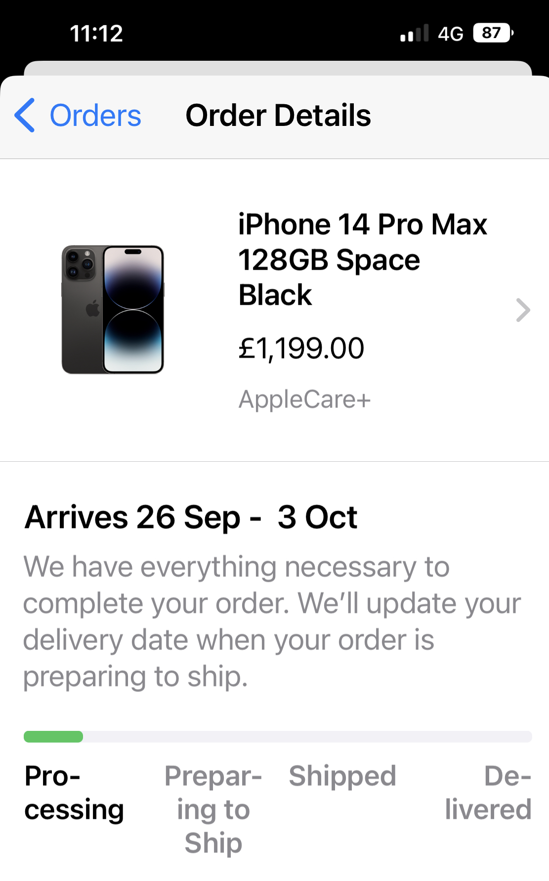Tap the delivery update description text
Screen dimensions: 549x881
click(272, 621)
